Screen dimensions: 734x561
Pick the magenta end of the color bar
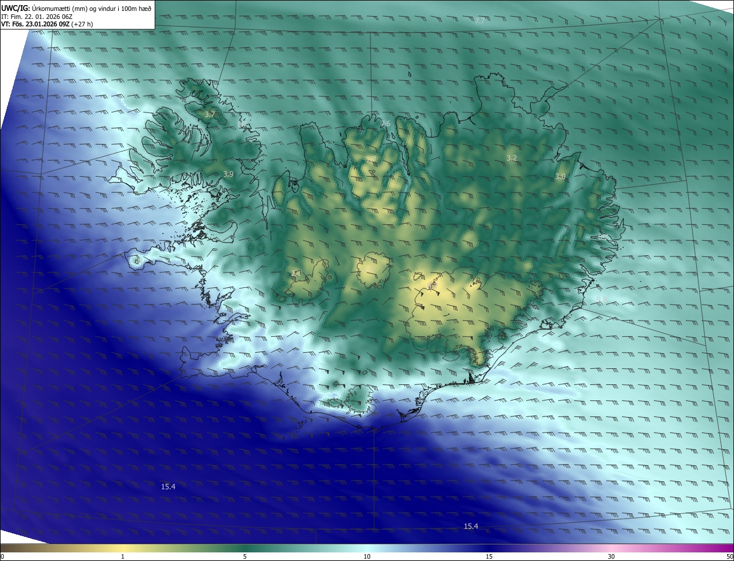tap(727, 548)
